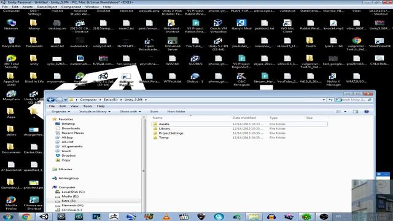This screenshot has width=393, height=221.
Task: Refresh the Explorer address bar
Action: pos(330,99)
